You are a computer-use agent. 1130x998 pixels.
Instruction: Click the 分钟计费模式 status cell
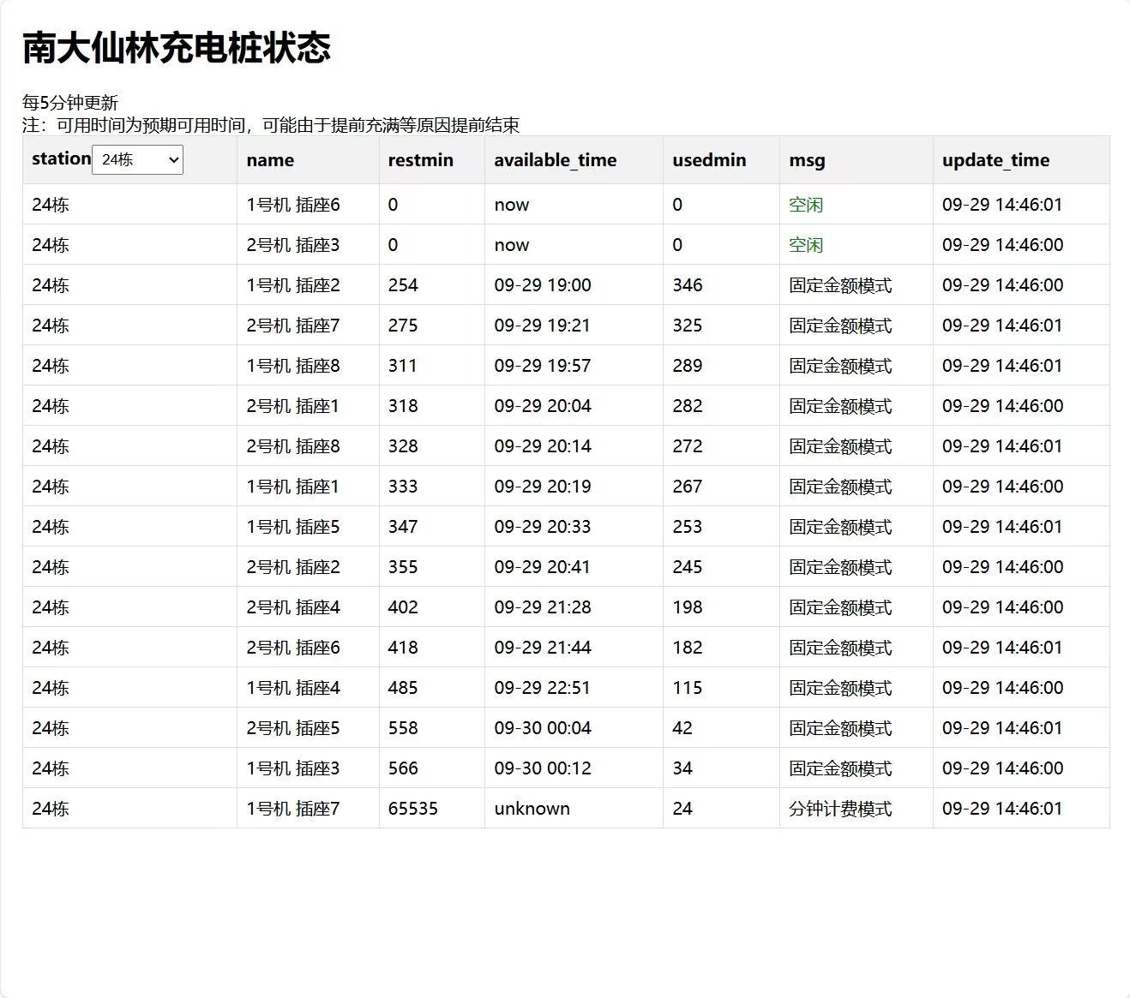click(840, 809)
